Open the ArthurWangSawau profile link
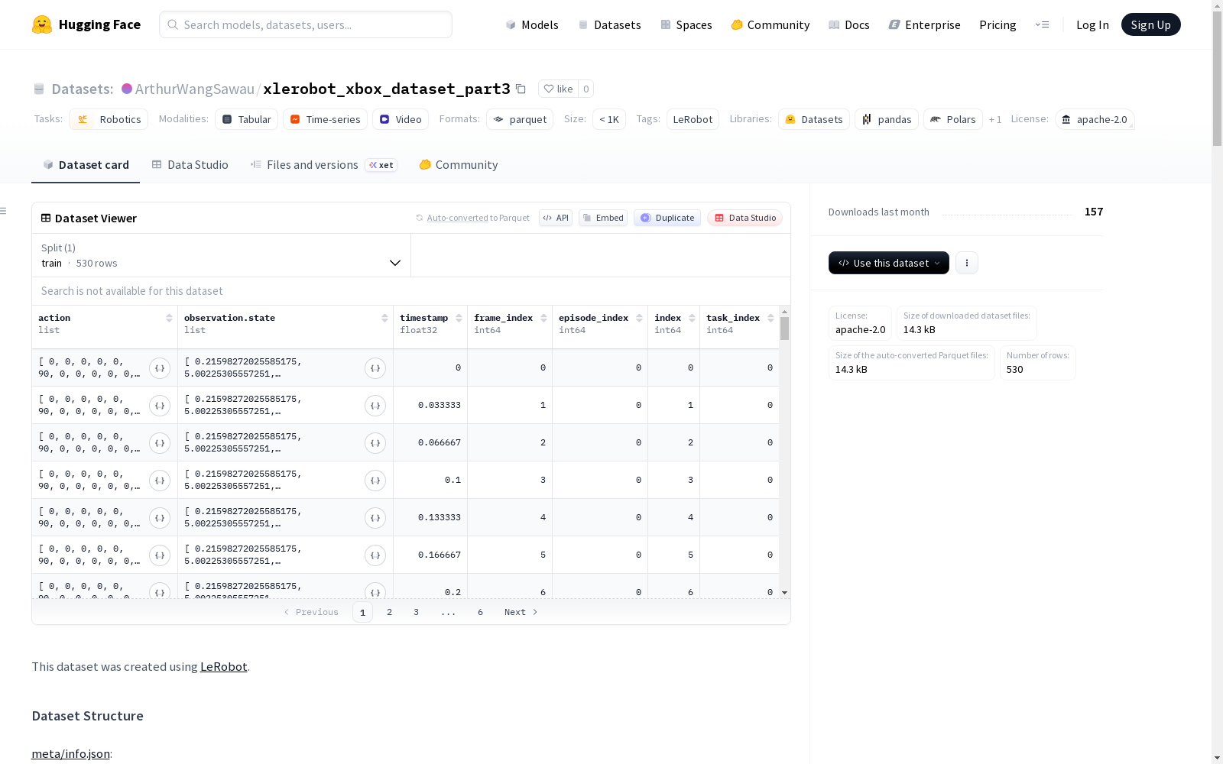The width and height of the screenshot is (1223, 764). pos(194,89)
